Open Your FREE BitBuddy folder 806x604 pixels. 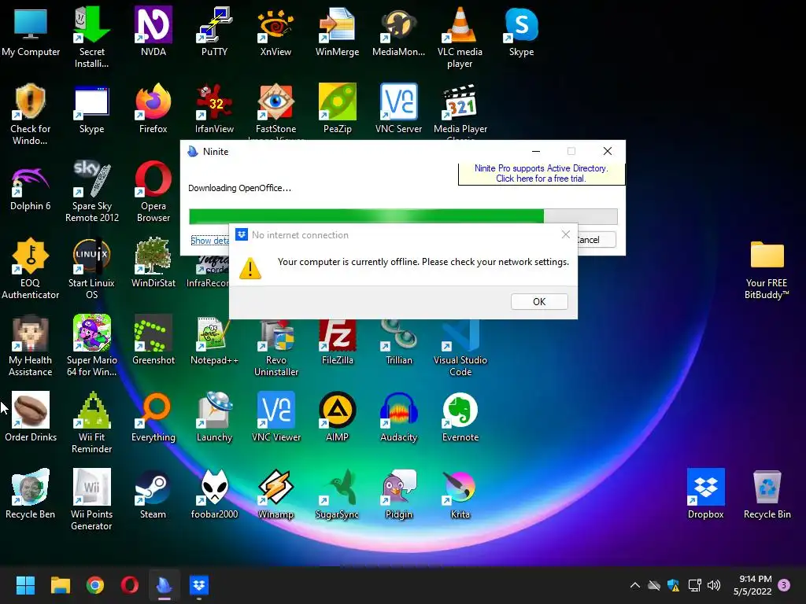tap(767, 271)
